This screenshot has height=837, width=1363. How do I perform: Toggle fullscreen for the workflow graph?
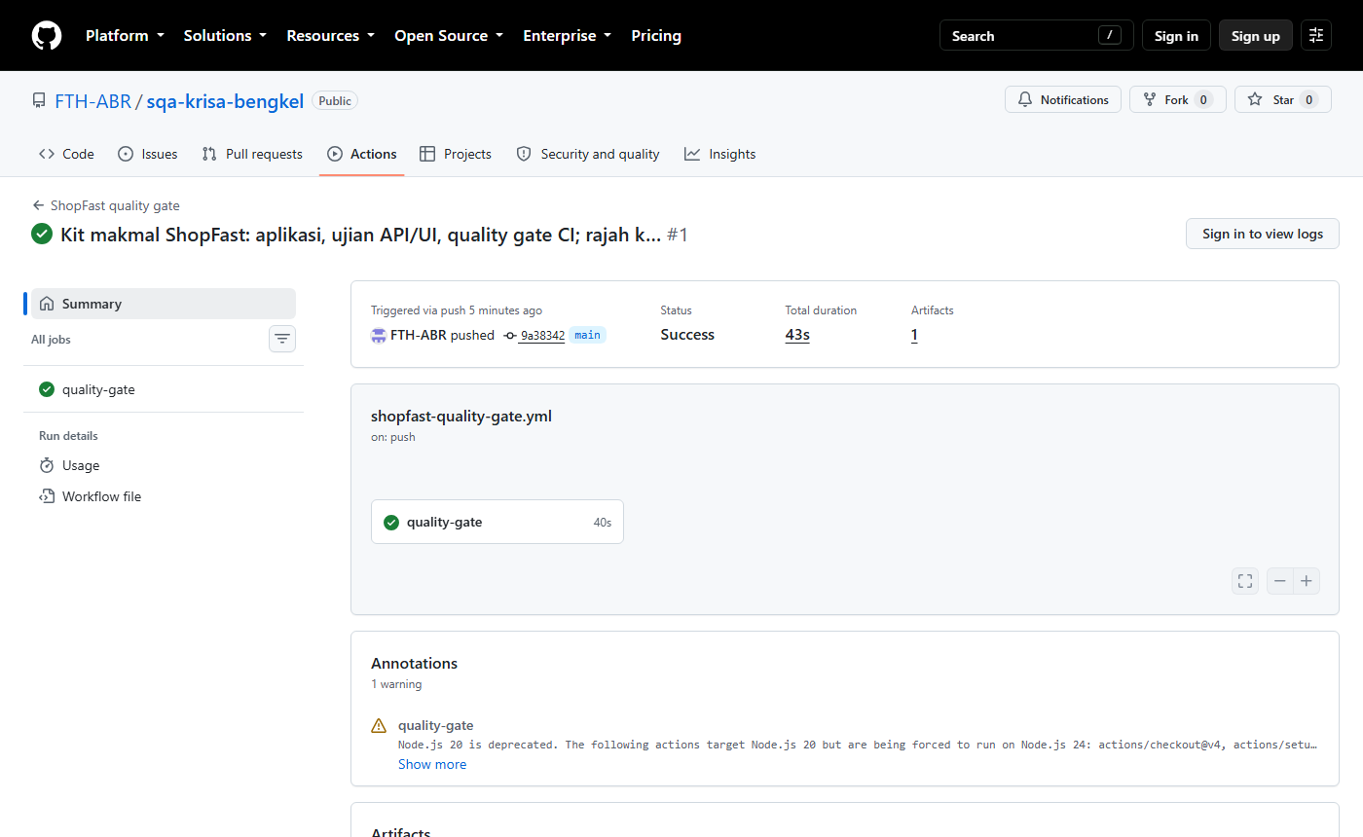[x=1245, y=581]
